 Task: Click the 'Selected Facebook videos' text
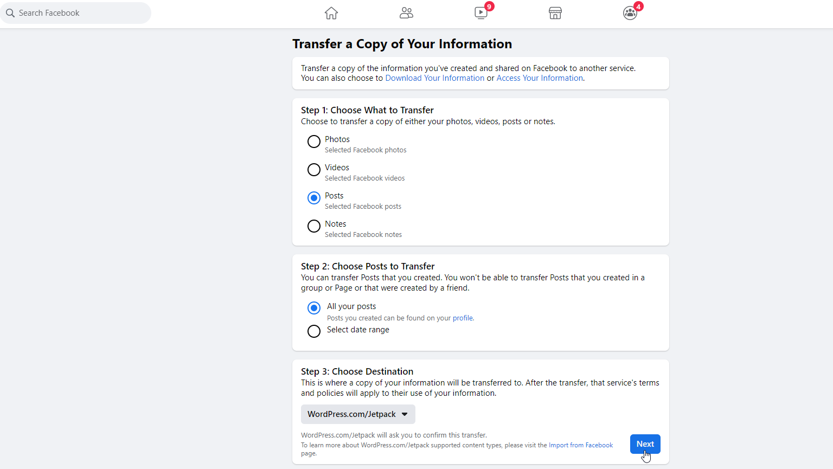tap(365, 178)
